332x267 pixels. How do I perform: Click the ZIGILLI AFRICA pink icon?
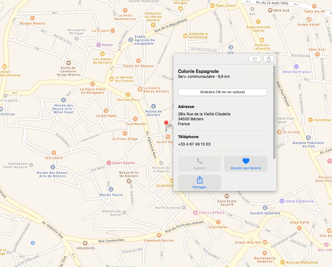[195, 213]
